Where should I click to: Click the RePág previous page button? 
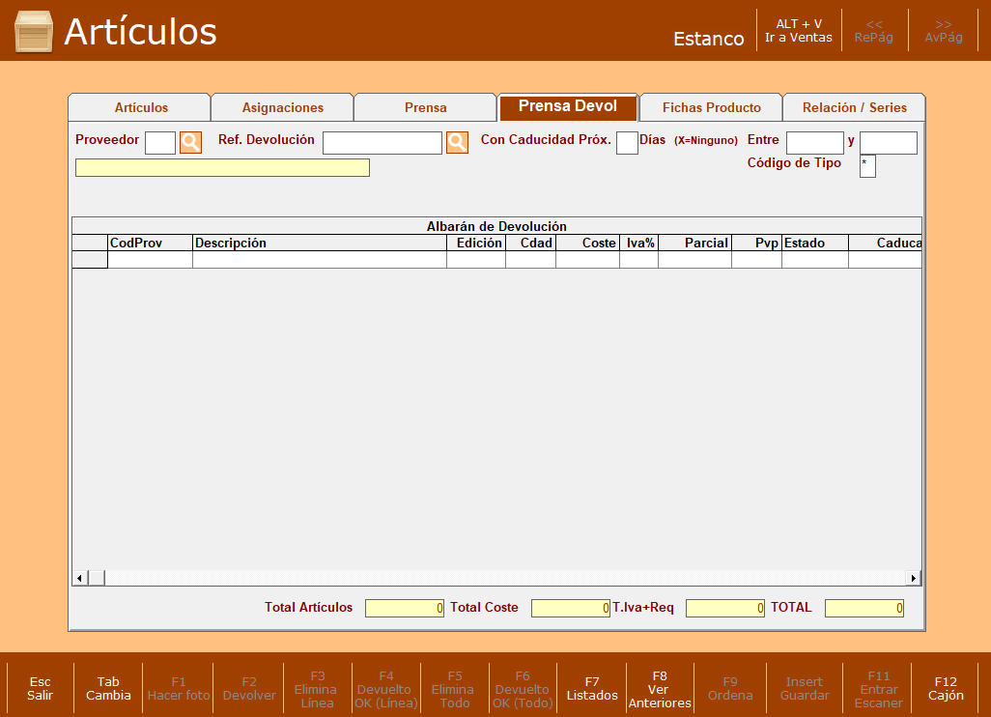point(874,30)
